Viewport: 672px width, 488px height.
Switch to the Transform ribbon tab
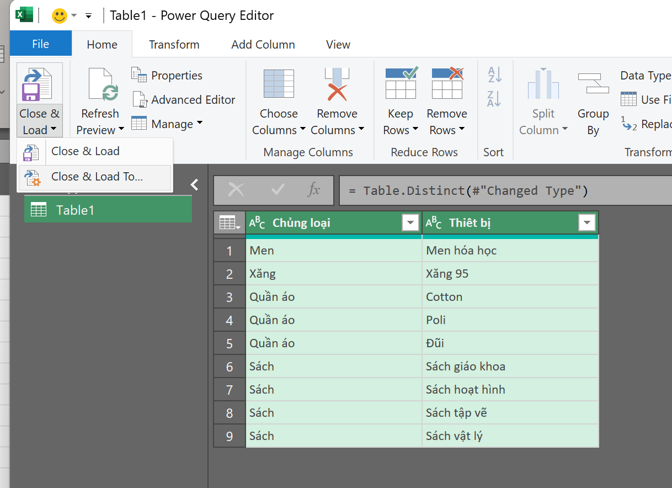tap(174, 44)
